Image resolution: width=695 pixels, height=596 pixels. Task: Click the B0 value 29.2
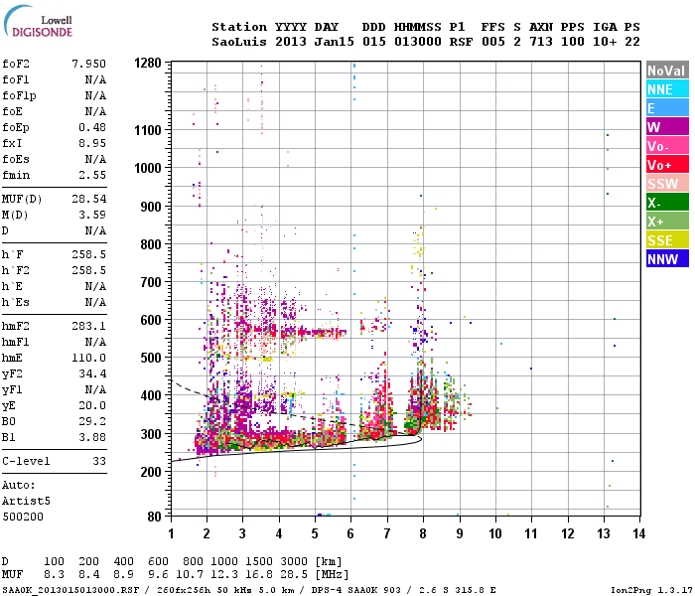tap(92, 422)
